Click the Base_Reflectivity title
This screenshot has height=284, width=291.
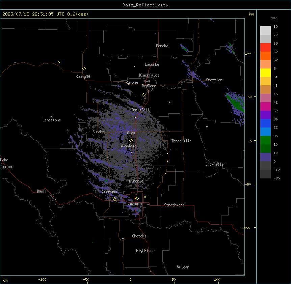pyautogui.click(x=145, y=5)
